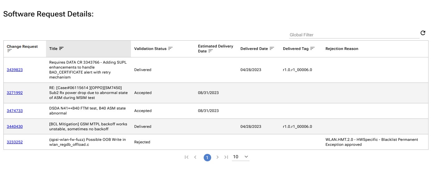Open change request 3271992 link
The image size is (431, 170).
pyautogui.click(x=15, y=93)
